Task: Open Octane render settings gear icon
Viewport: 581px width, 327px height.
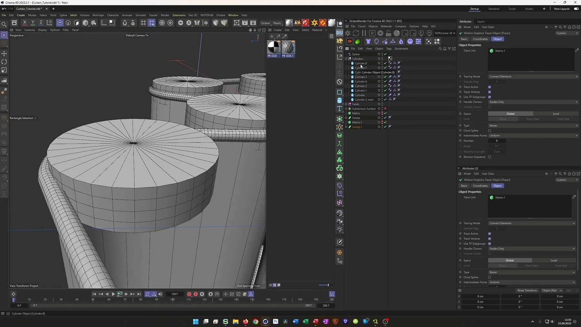Action: (380, 33)
